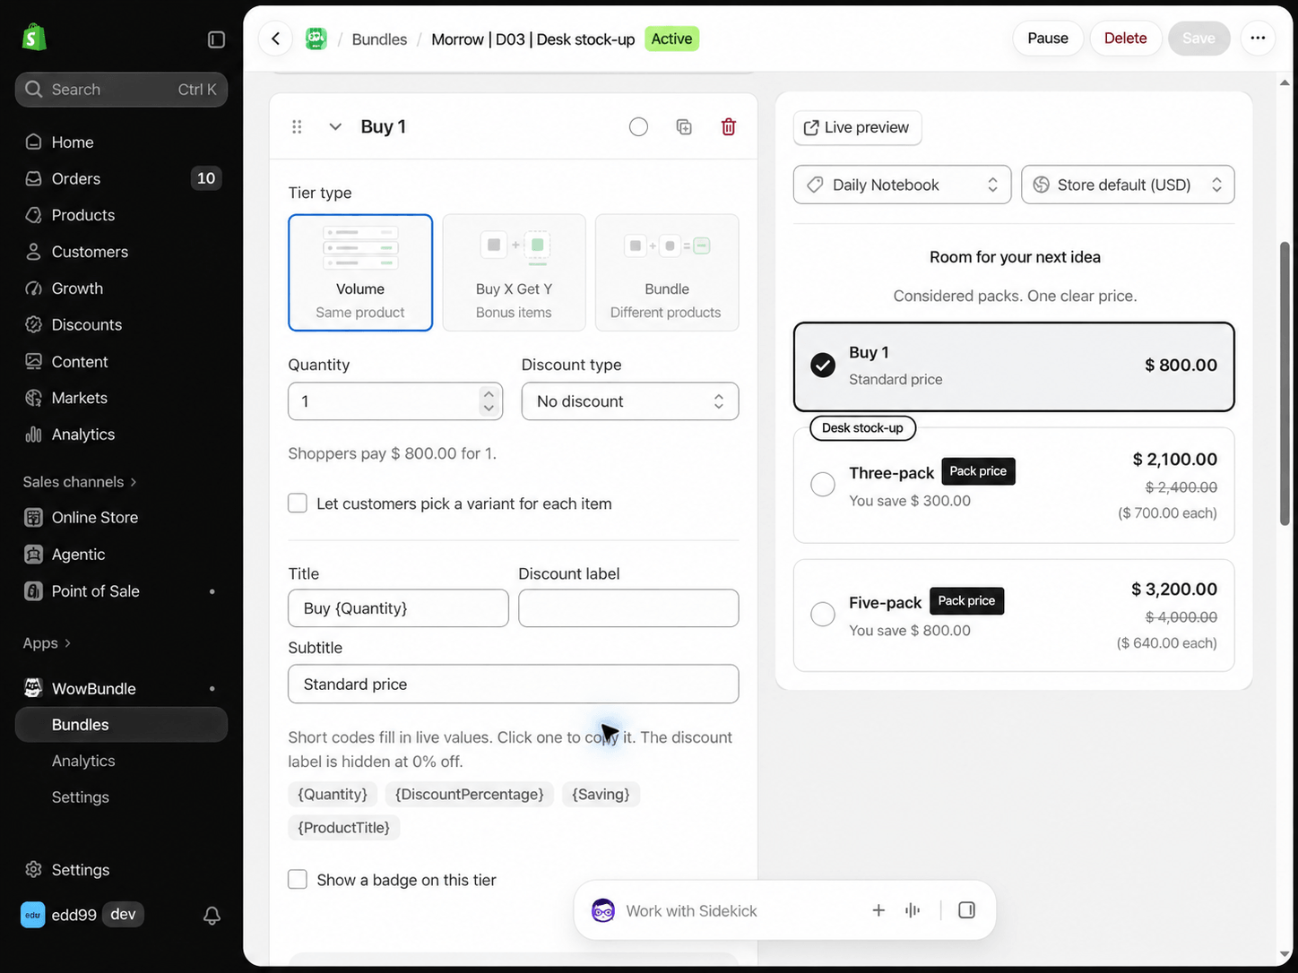Click the WowBundle app icon in breadcrumb
This screenshot has width=1298, height=973.
click(x=316, y=39)
